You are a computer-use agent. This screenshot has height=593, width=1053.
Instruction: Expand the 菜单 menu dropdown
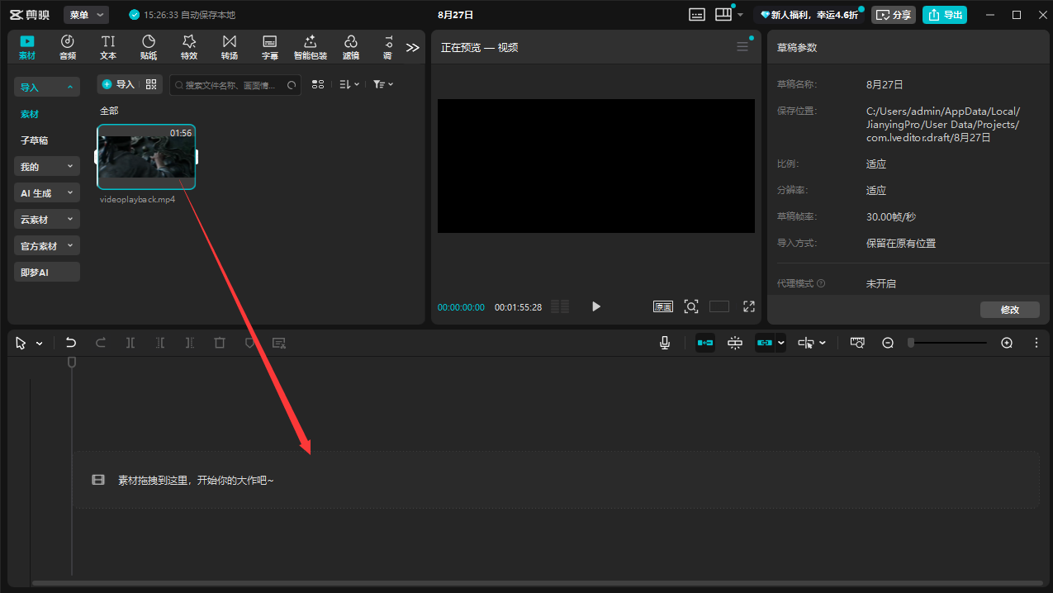pos(86,15)
